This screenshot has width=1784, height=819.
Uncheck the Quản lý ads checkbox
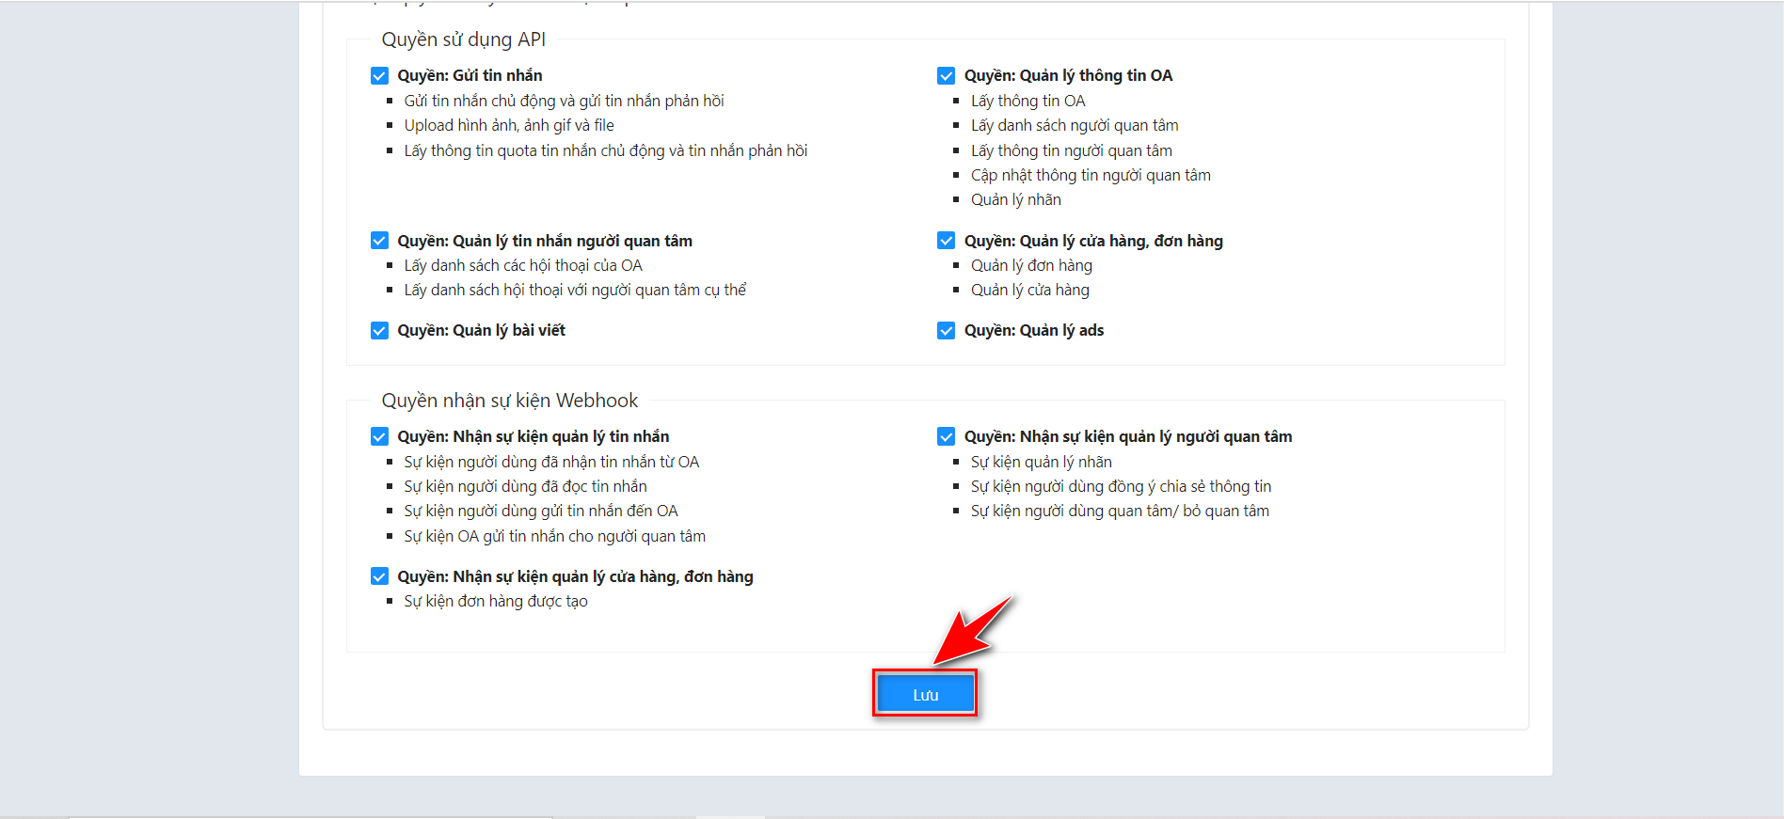coord(946,331)
